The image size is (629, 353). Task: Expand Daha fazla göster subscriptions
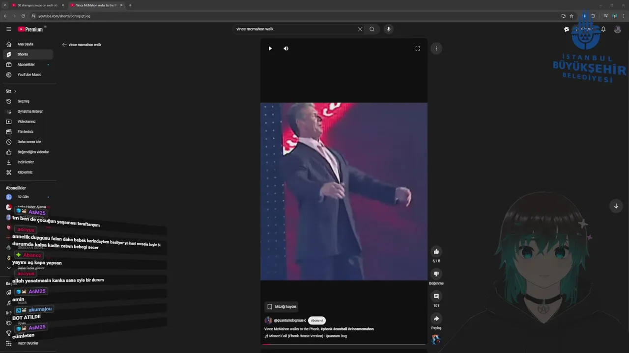(28, 268)
